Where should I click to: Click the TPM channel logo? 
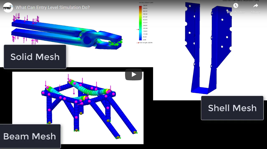[8, 8]
